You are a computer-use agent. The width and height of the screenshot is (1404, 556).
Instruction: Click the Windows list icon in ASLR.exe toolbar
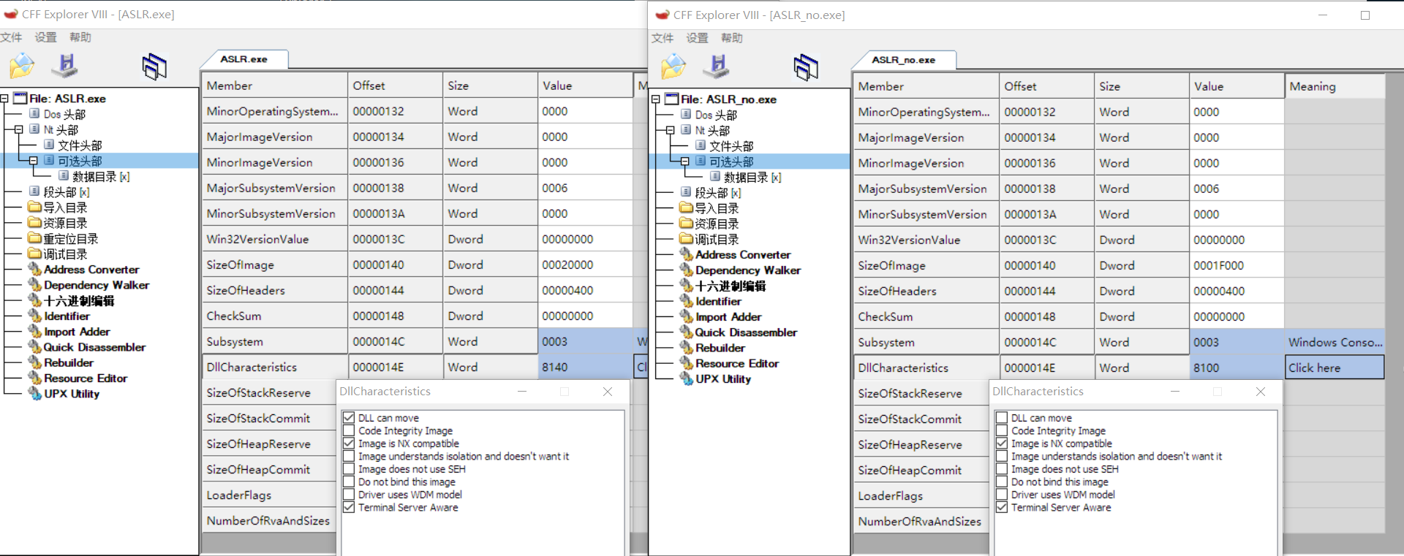point(154,67)
